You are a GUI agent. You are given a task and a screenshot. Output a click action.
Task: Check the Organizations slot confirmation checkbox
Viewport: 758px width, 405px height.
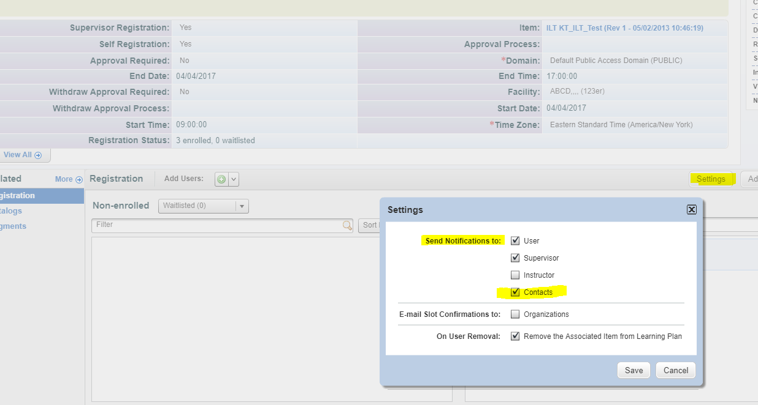[515, 314]
